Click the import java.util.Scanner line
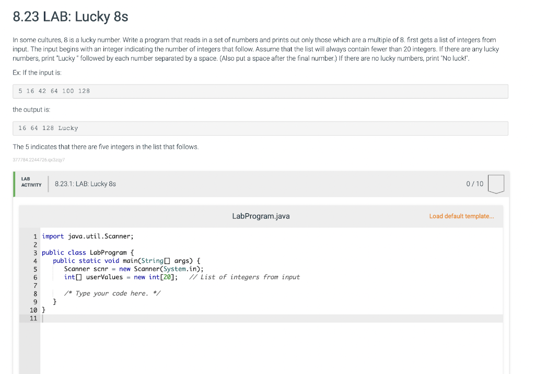The width and height of the screenshot is (535, 374). pyautogui.click(x=87, y=236)
